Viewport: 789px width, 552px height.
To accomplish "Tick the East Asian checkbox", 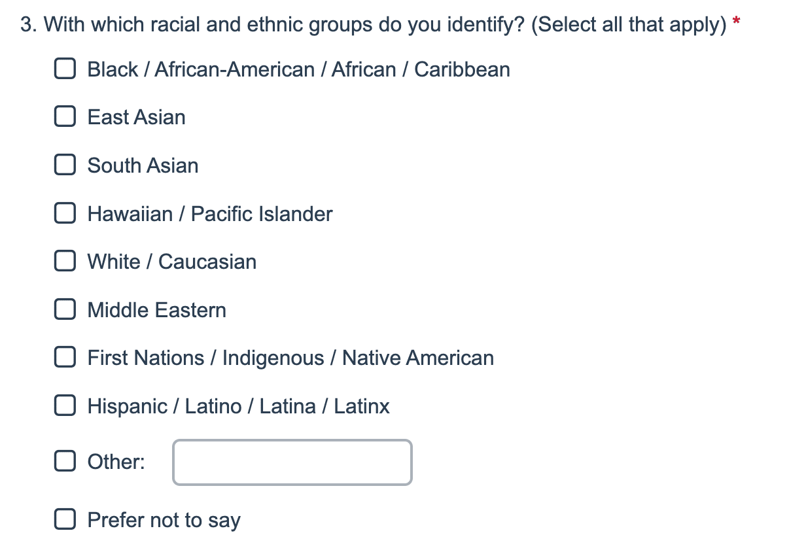I will point(63,117).
